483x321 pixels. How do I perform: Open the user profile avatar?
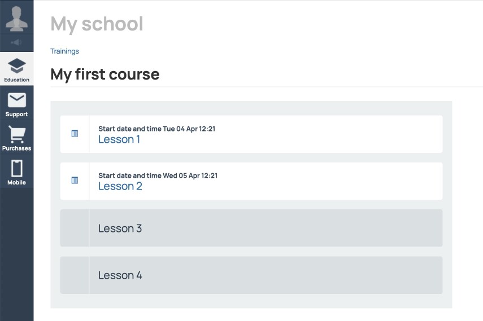16,19
